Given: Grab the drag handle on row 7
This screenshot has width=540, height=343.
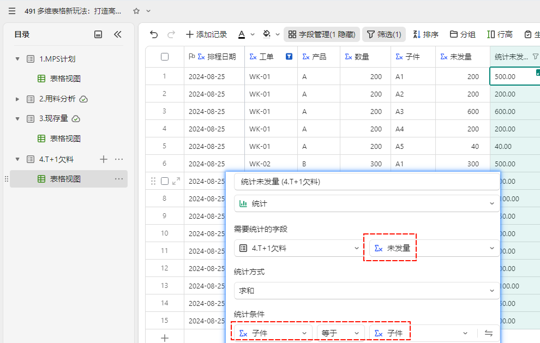Looking at the screenshot, I should pos(153,181).
